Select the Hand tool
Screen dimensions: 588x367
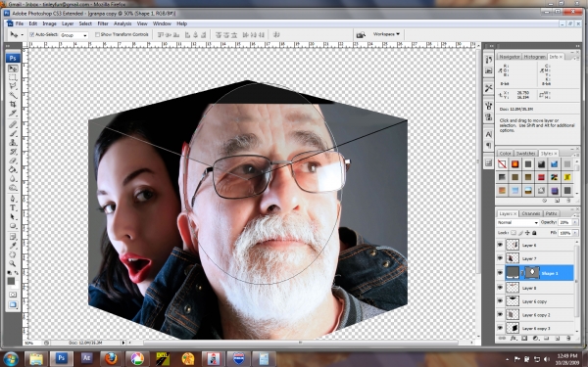(x=13, y=254)
